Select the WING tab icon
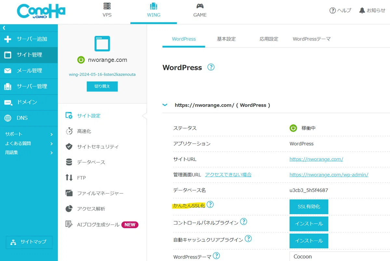Image resolution: width=390 pixels, height=261 pixels. tap(154, 6)
